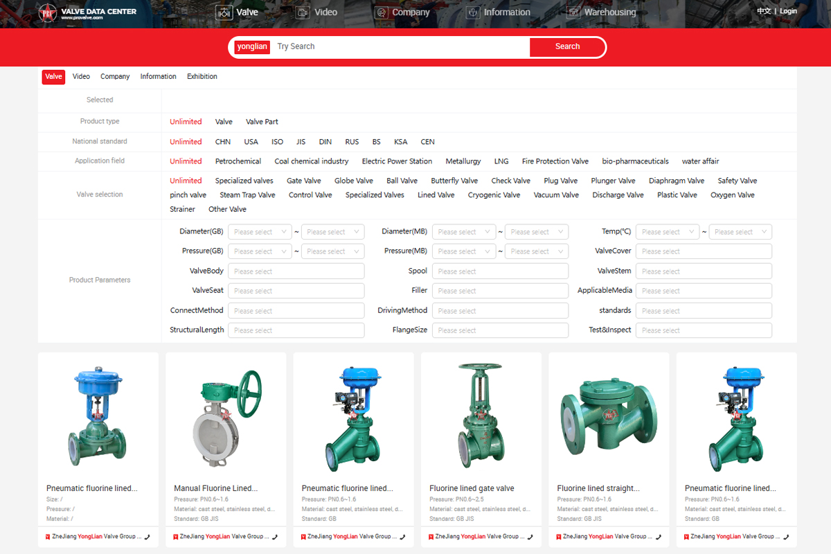Screen dimensions: 831x554
Task: Click phone icon on Fluorine lined gate valve card
Action: point(530,537)
